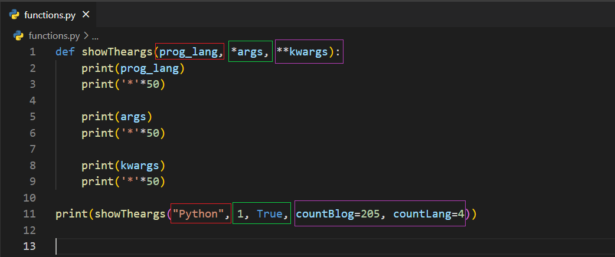
Task: Click the showTheargs function name on line 1
Action: tap(117, 52)
